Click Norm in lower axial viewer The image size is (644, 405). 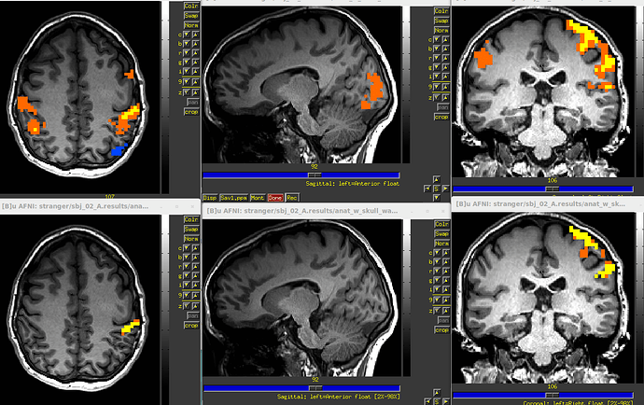[x=191, y=239]
